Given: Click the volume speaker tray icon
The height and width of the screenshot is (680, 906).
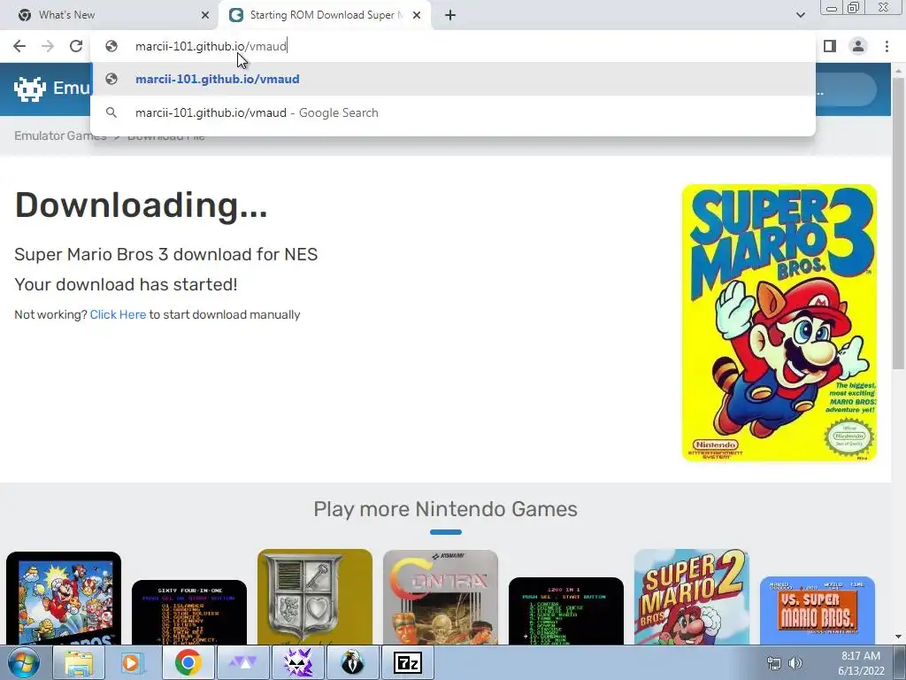Looking at the screenshot, I should click(795, 663).
